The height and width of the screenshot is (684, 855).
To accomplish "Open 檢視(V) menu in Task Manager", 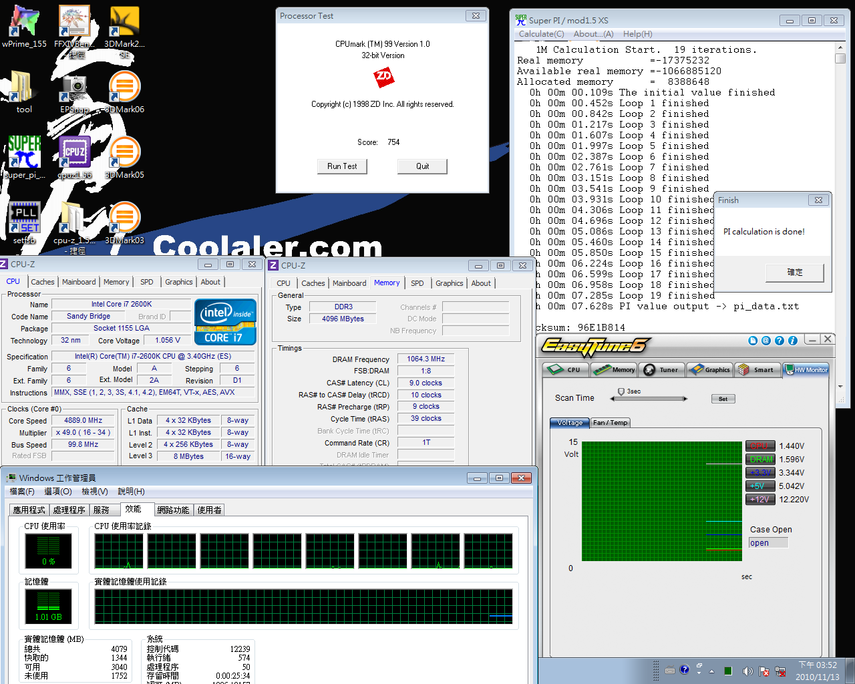I will click(x=94, y=492).
